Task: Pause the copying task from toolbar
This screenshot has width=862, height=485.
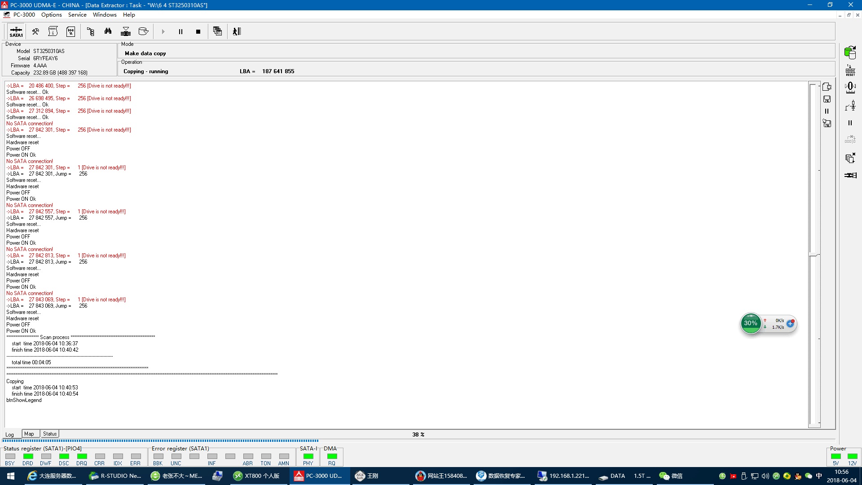Action: [180, 31]
